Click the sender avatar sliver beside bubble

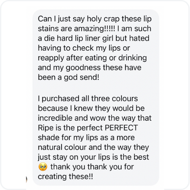pos(27,180)
